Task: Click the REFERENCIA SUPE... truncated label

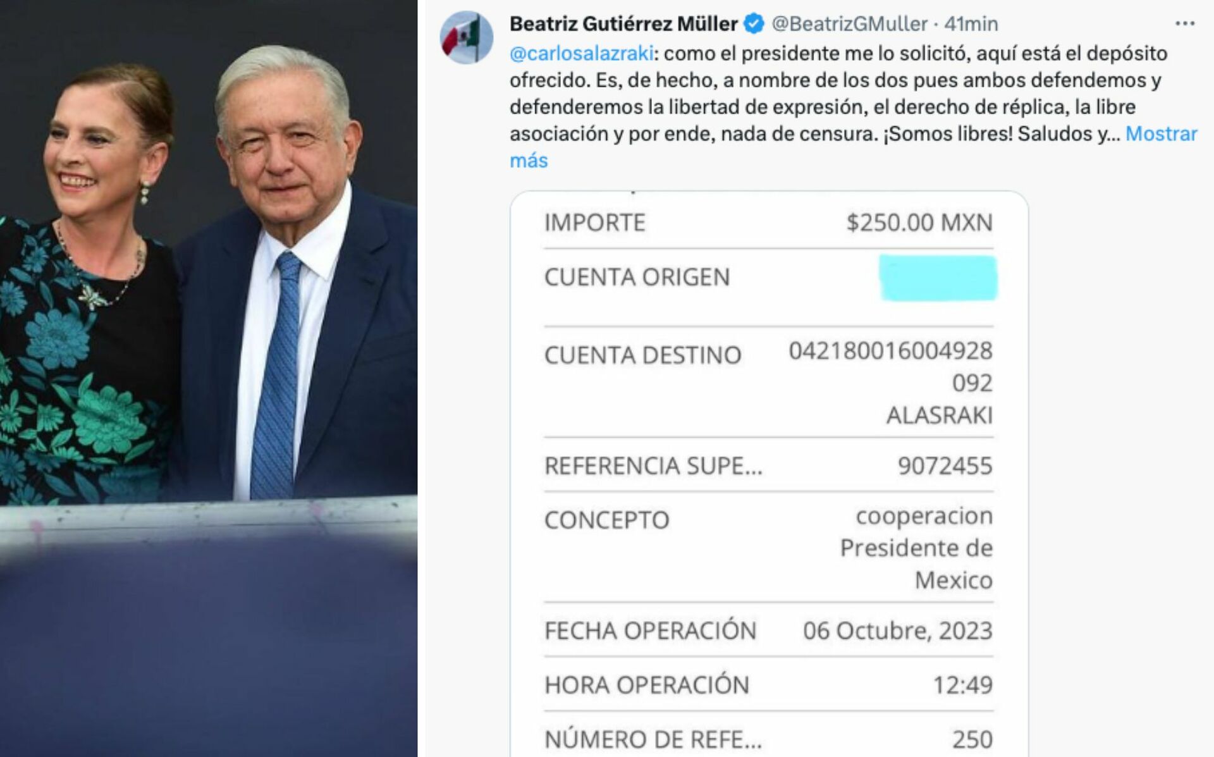Action: click(x=653, y=466)
